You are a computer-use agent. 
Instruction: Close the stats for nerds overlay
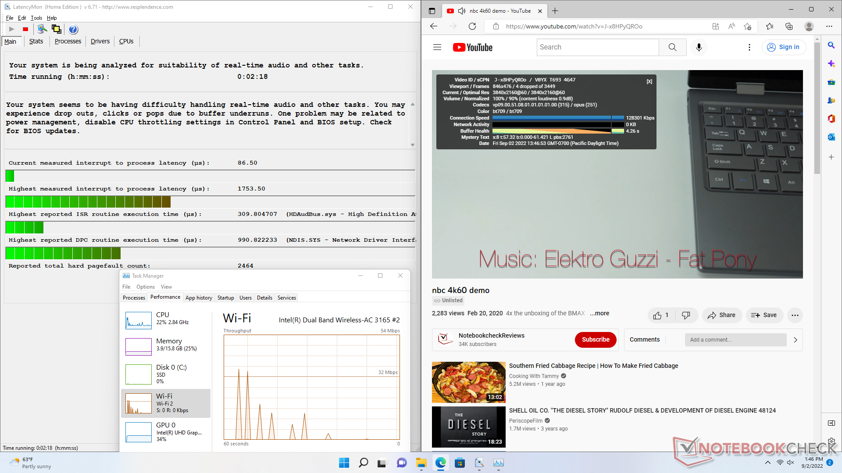649,81
